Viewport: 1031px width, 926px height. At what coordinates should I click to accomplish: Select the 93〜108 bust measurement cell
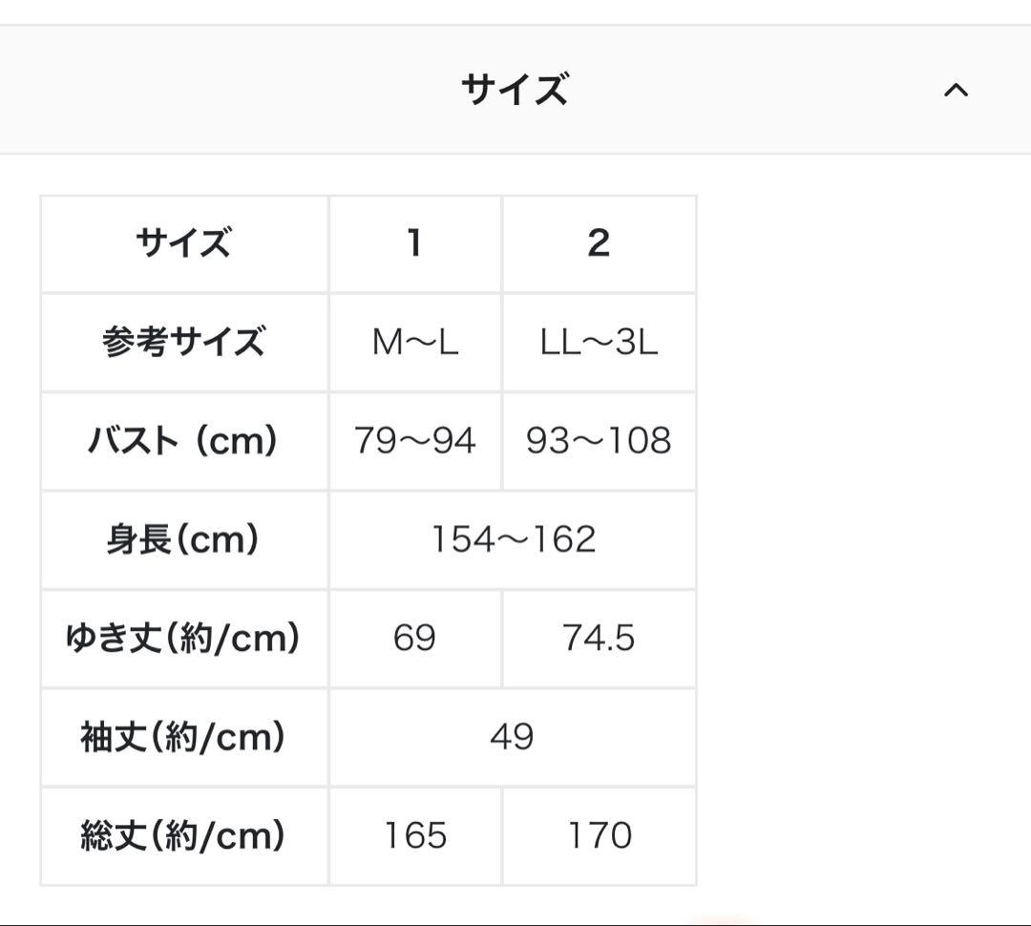(x=598, y=440)
